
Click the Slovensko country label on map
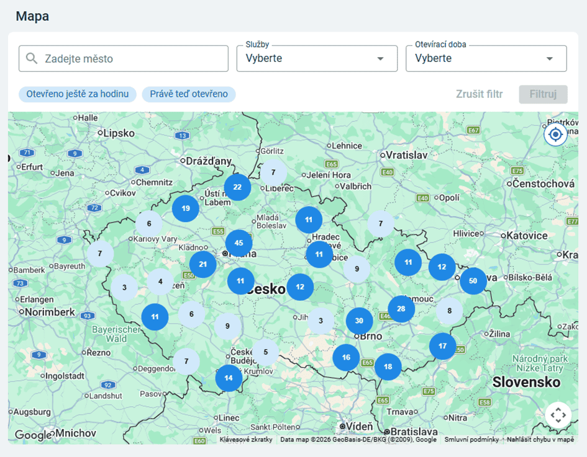[x=526, y=382]
